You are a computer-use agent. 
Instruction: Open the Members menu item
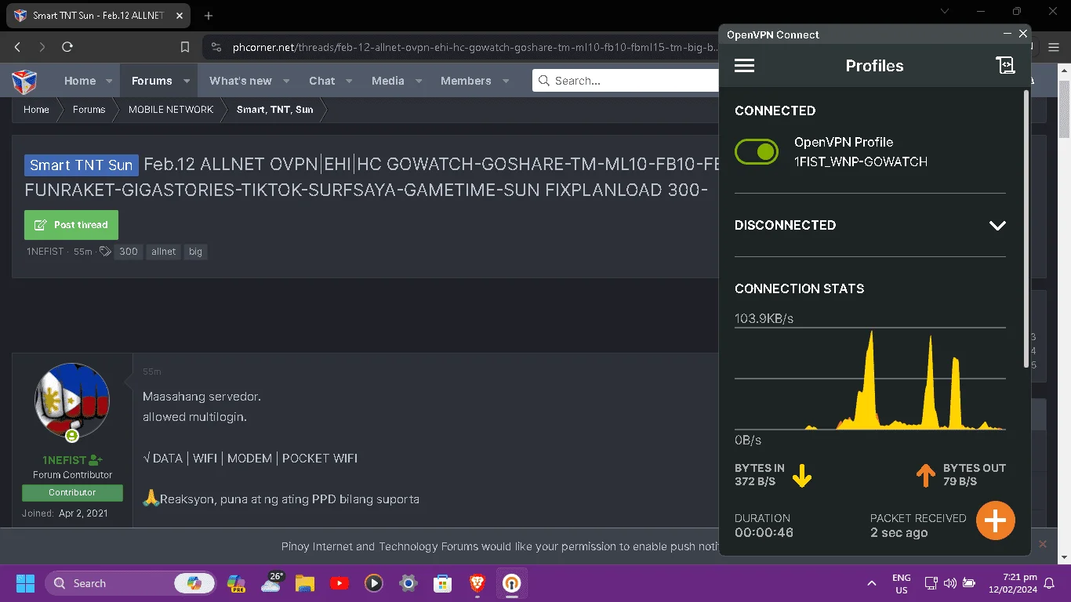pos(466,81)
